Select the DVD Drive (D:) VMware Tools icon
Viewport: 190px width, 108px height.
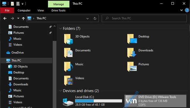coord(131,101)
